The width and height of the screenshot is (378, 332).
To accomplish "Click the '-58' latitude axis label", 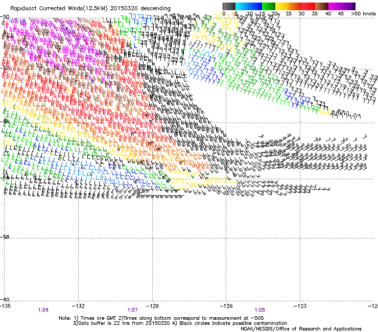I will (5, 237).
